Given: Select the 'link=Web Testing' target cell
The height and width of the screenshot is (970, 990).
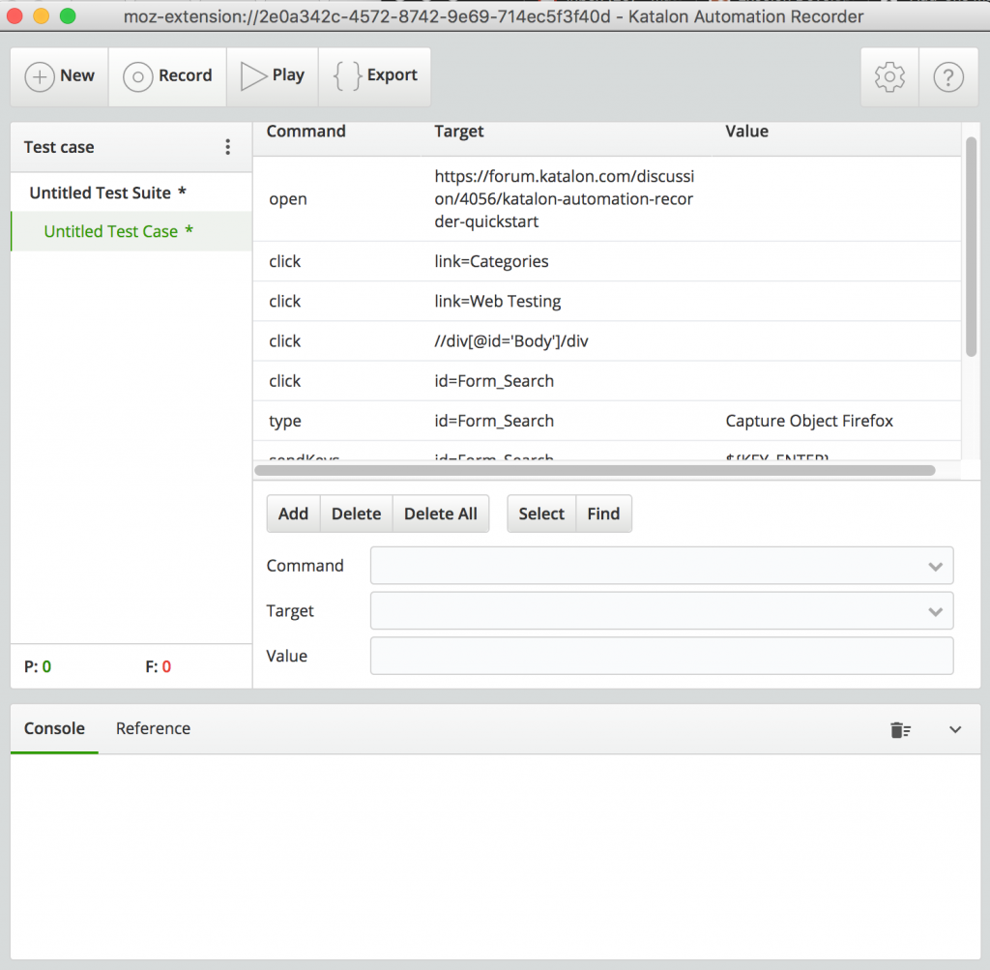Looking at the screenshot, I should coord(498,301).
